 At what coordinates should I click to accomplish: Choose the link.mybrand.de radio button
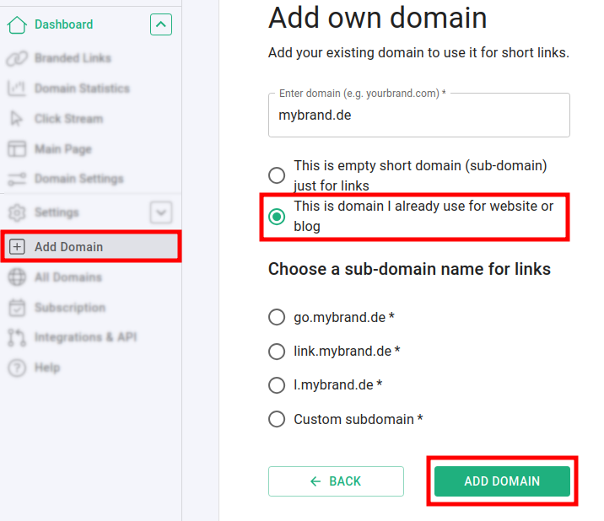click(277, 351)
